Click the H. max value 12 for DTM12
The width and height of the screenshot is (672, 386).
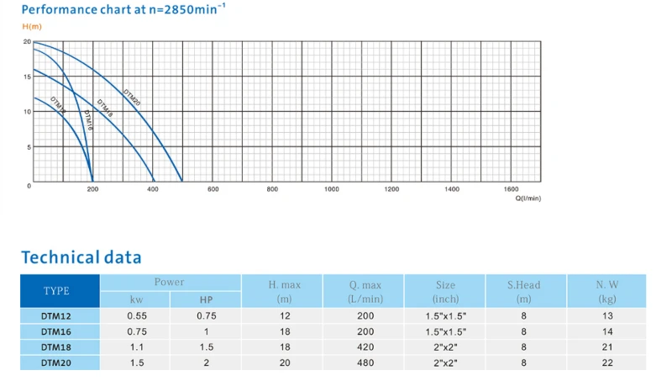285,316
